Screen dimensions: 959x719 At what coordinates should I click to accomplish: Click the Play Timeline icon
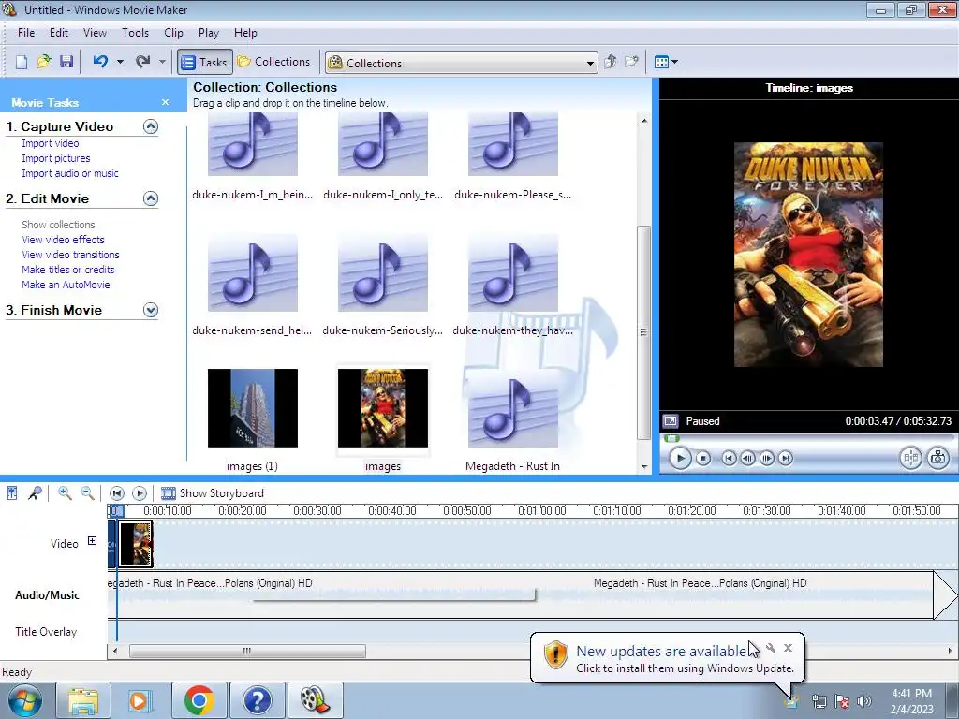[140, 492]
